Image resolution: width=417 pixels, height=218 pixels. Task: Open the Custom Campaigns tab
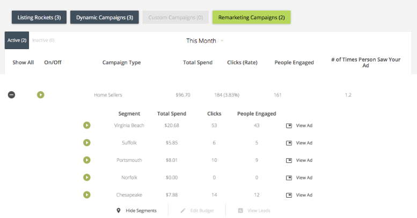point(175,17)
